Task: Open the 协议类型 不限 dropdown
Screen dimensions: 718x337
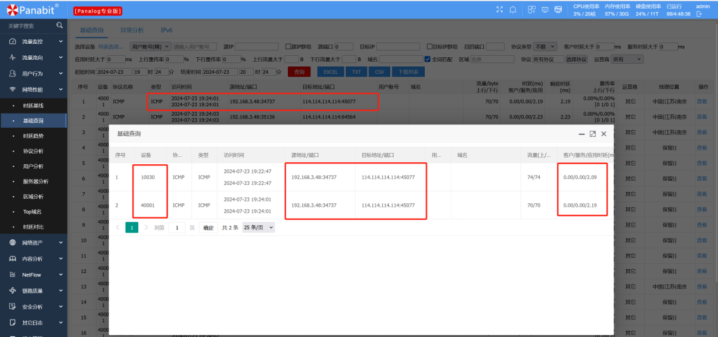Action: coord(544,47)
